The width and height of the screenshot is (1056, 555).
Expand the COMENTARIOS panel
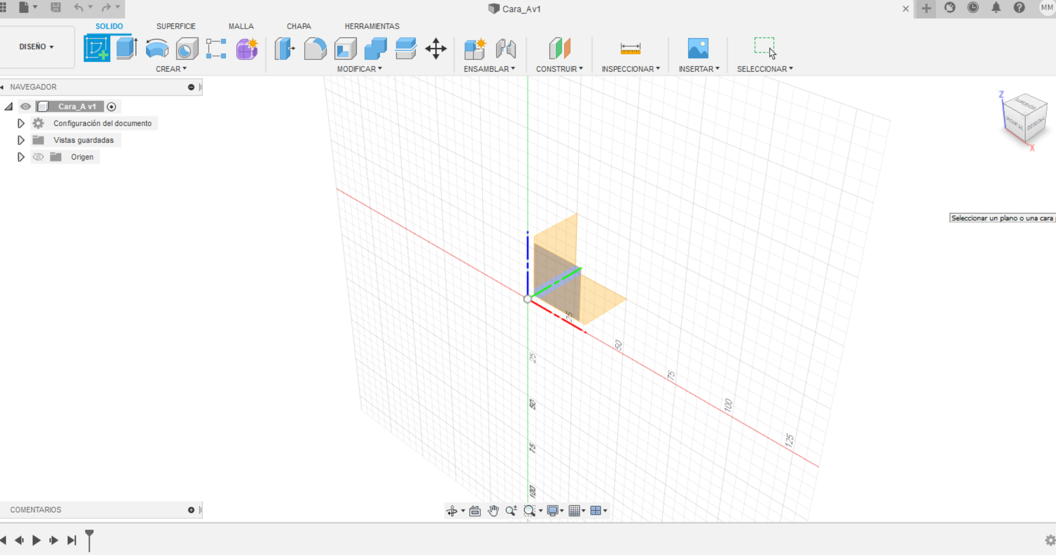coord(191,510)
